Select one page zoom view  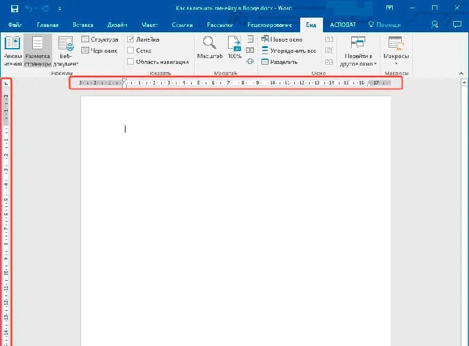click(250, 39)
